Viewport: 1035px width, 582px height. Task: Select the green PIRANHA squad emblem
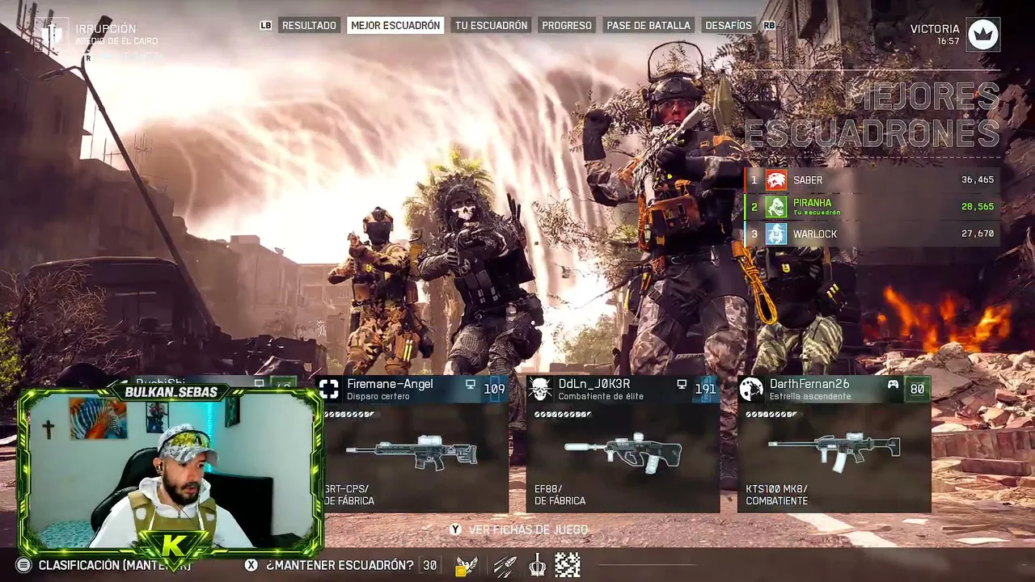776,207
